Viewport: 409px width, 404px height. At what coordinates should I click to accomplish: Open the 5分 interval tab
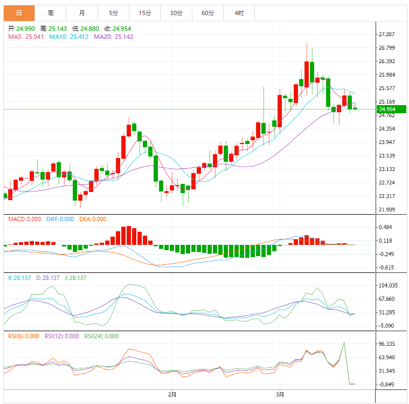pyautogui.click(x=113, y=13)
